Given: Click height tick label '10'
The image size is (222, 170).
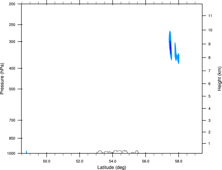Looking at the screenshot, I should tap(210, 30).
